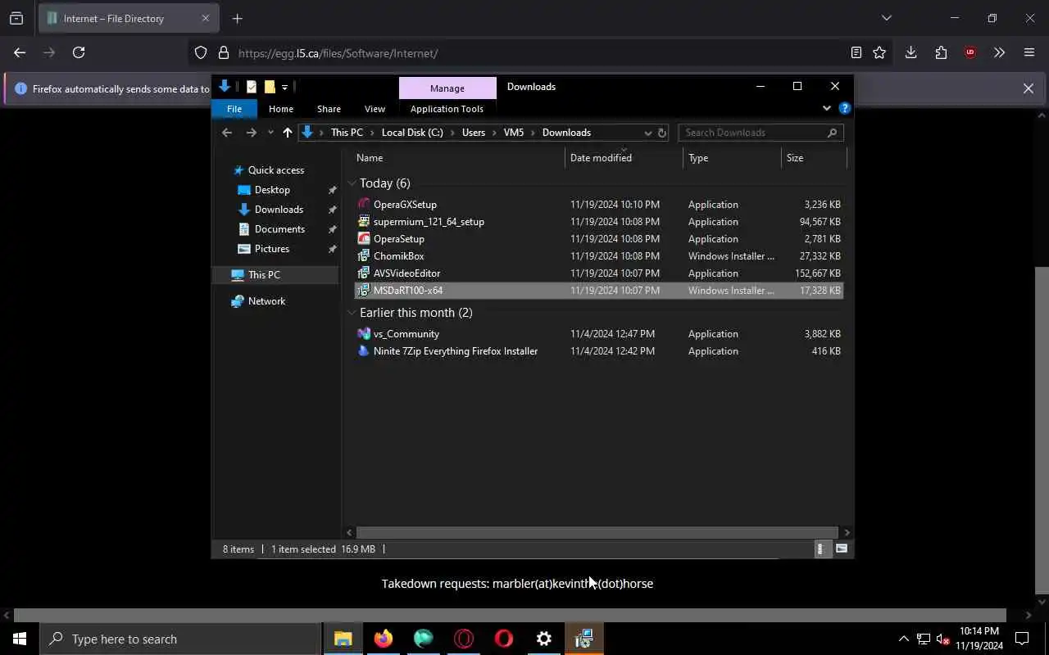Open Firefox from the taskbar
Viewport: 1049px width, 655px height.
pyautogui.click(x=384, y=639)
